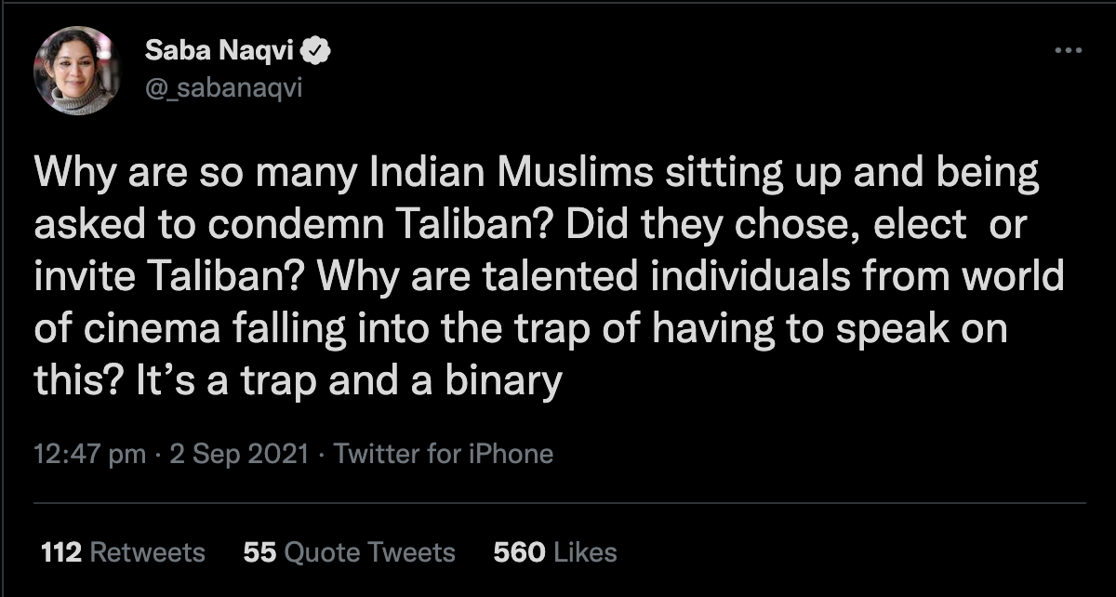Click the word Retweets in the stats row
This screenshot has width=1116, height=597.
pos(146,552)
